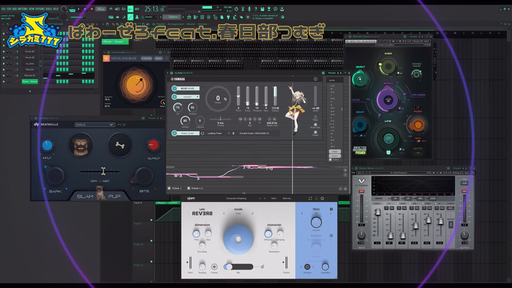Click the bone button in SlamPup
This screenshot has width=512, height=288.
tap(120, 145)
